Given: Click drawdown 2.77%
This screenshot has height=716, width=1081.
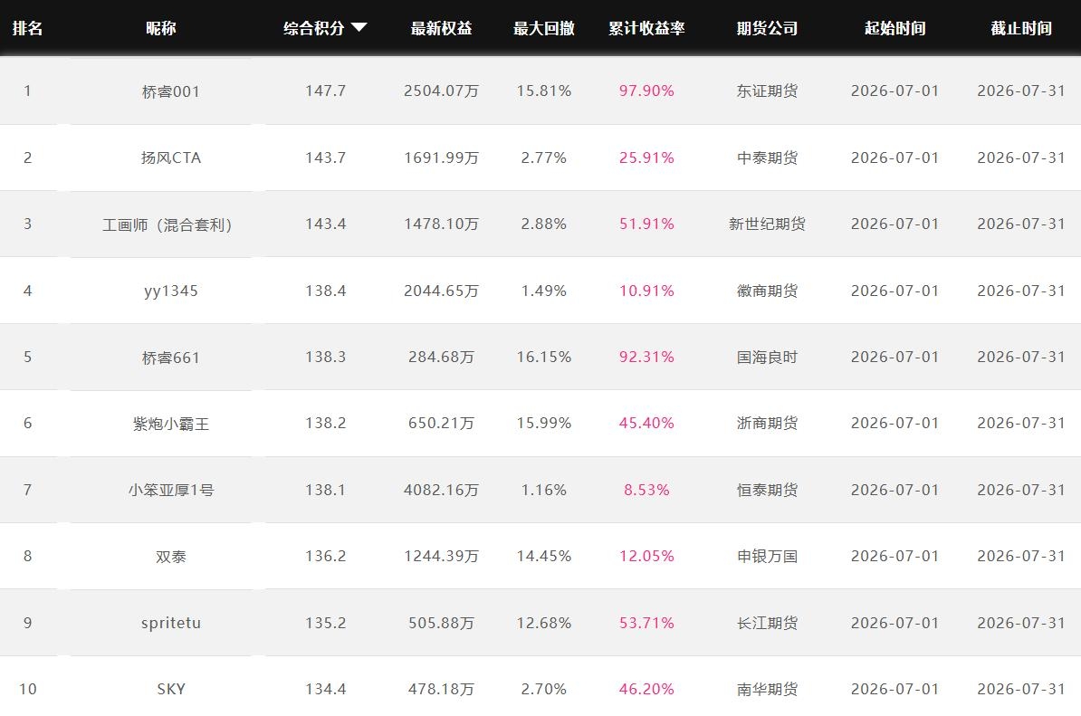Looking at the screenshot, I should (544, 158).
